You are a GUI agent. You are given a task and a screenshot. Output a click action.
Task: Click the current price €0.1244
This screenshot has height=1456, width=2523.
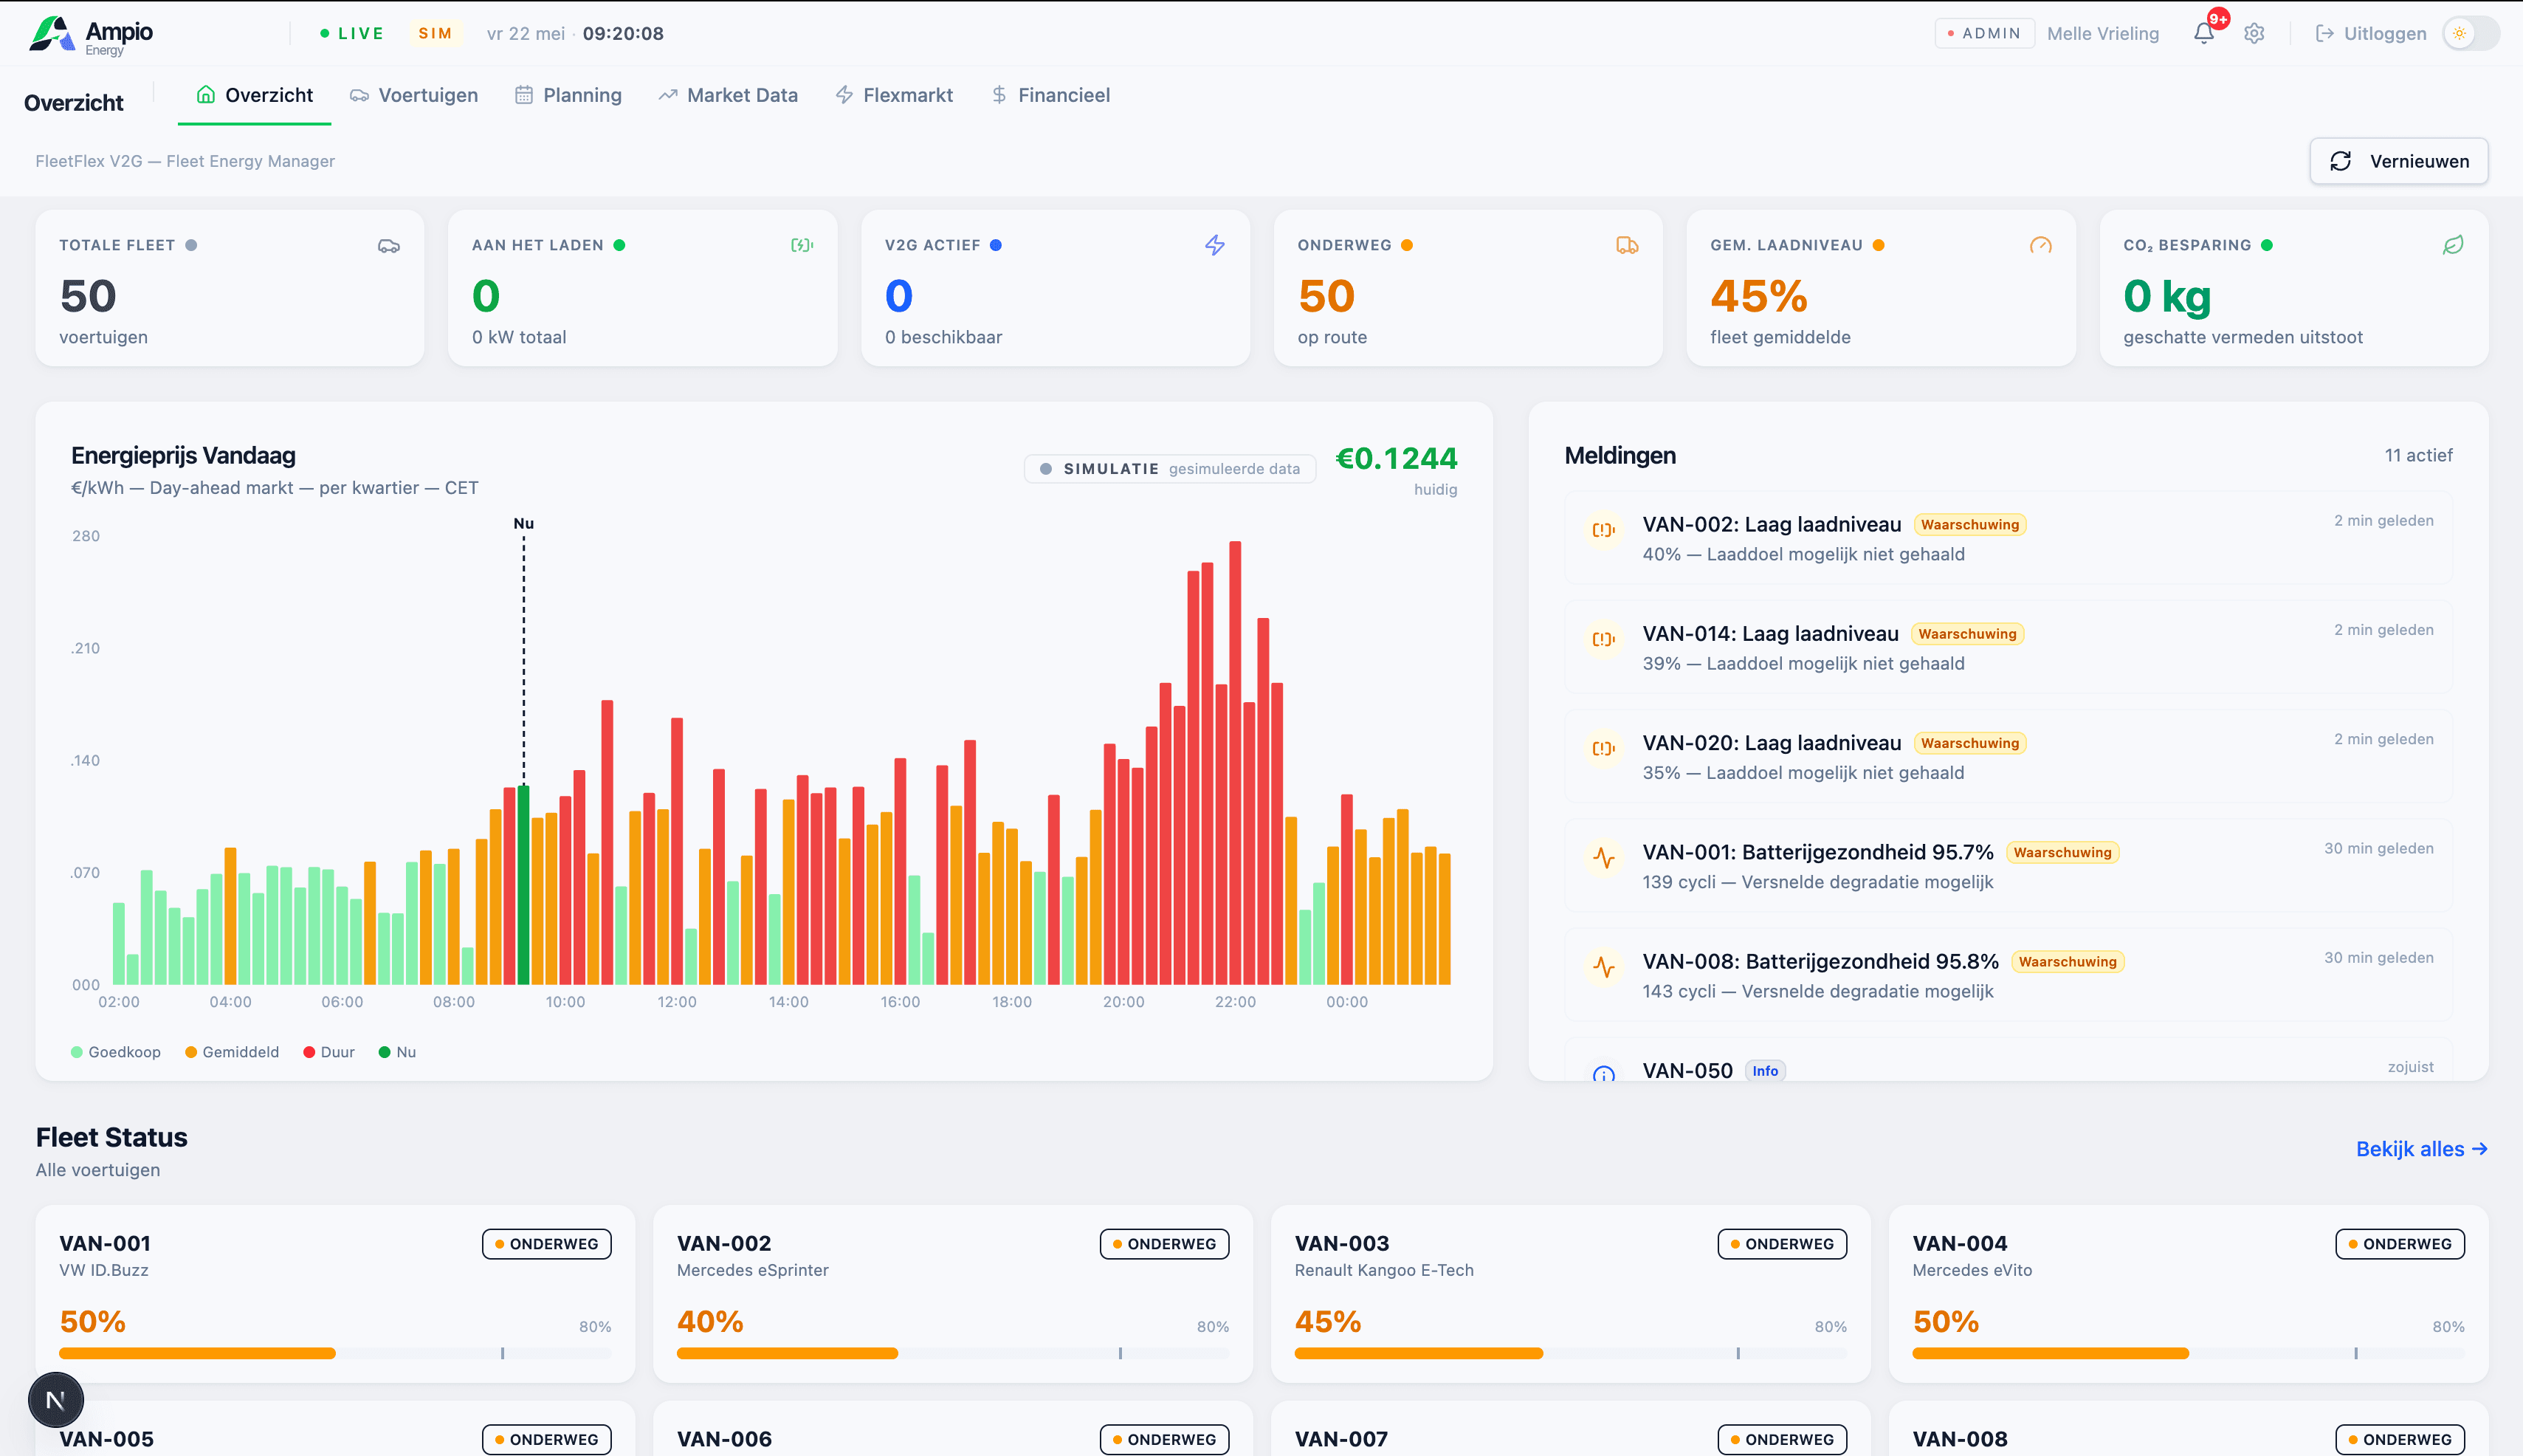(1397, 458)
